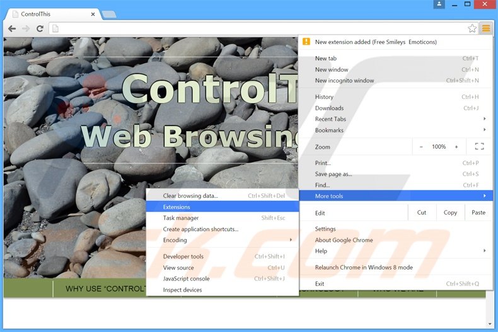Click the page scrollbar down arrow

tap(489, 324)
